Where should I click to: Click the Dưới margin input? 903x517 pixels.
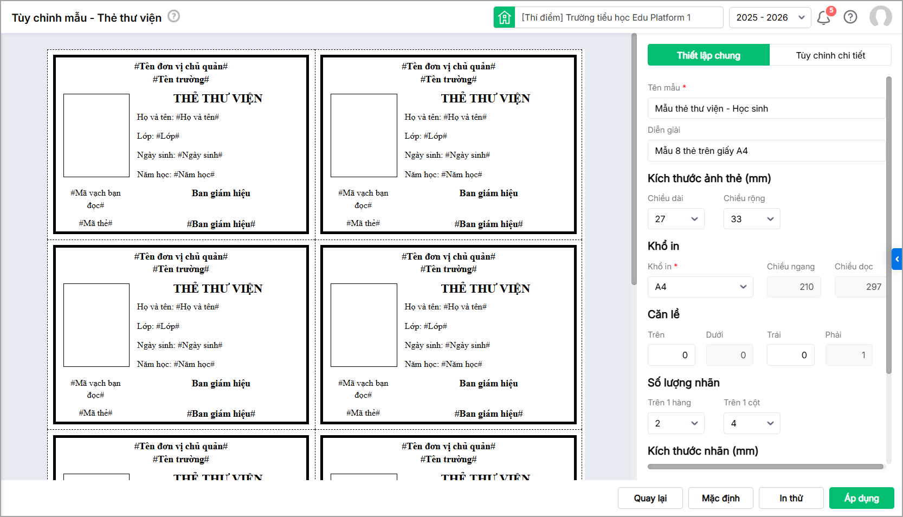[x=730, y=355]
